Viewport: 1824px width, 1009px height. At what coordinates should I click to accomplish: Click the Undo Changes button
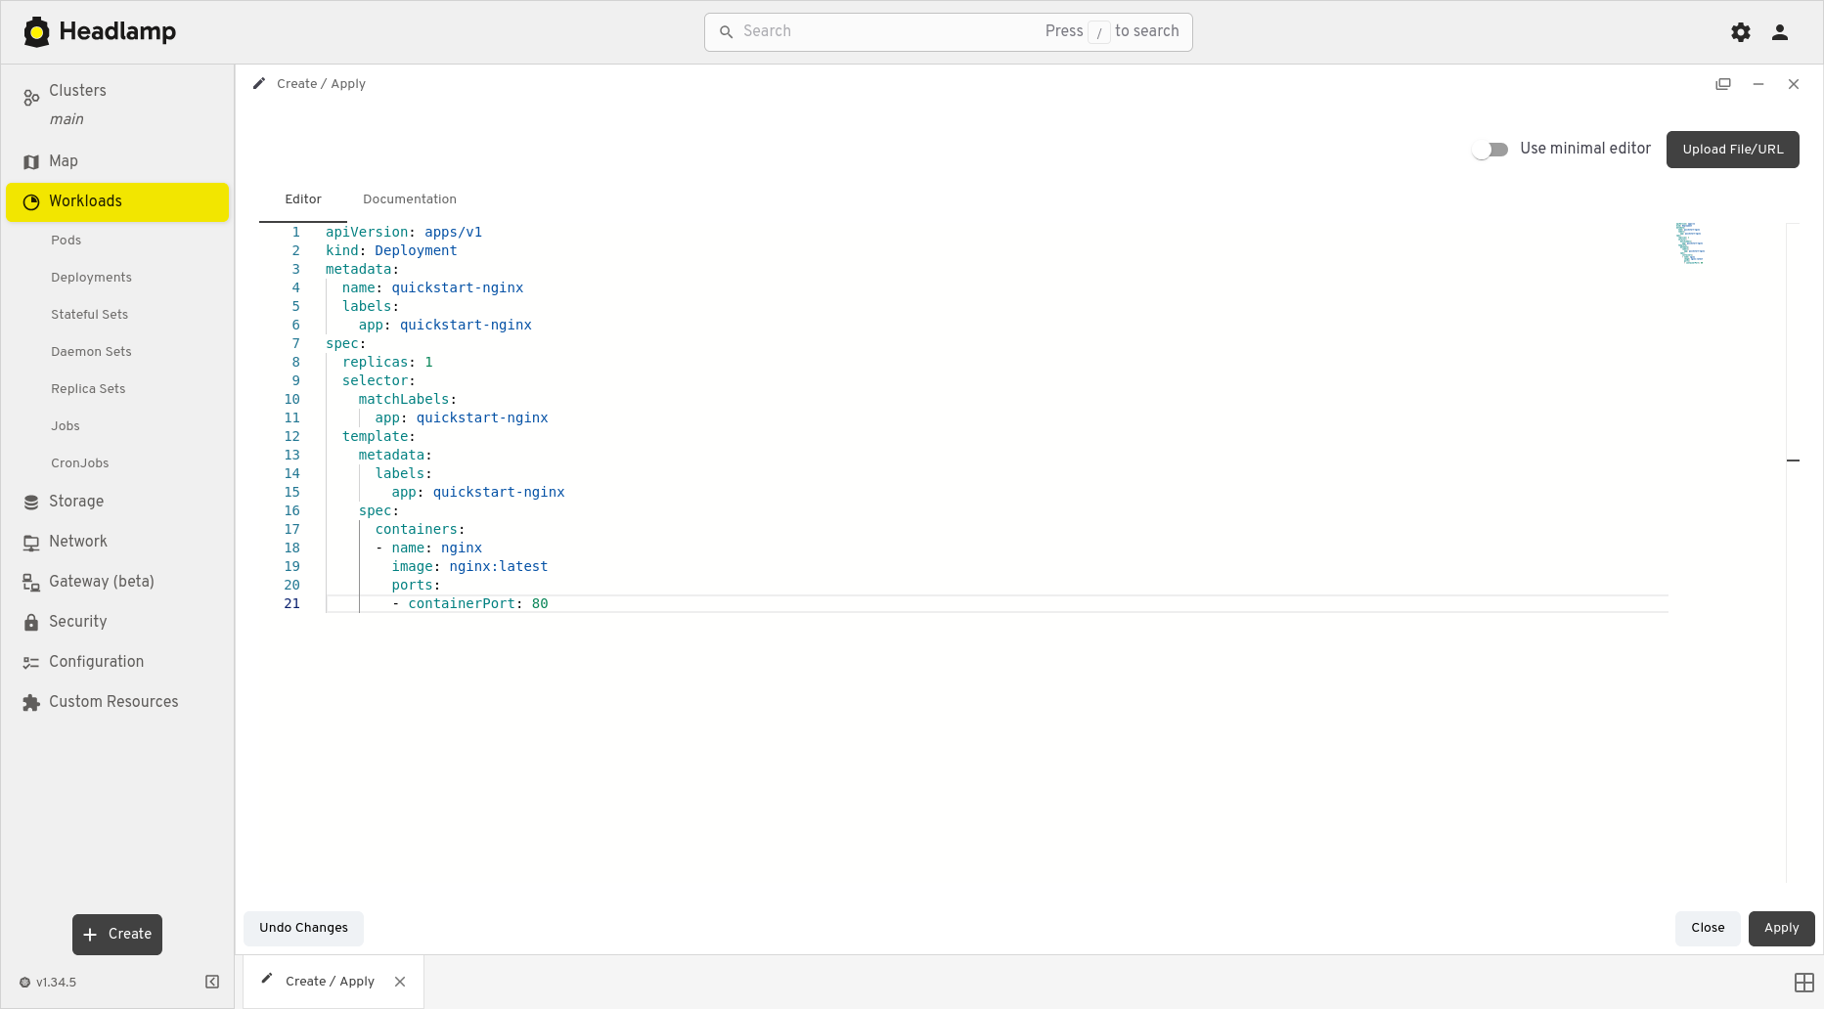click(x=303, y=928)
